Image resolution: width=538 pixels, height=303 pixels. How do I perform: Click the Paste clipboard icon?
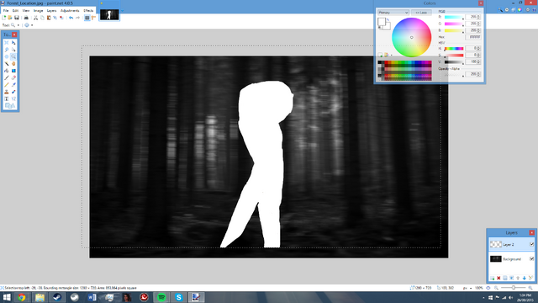[x=49, y=18]
